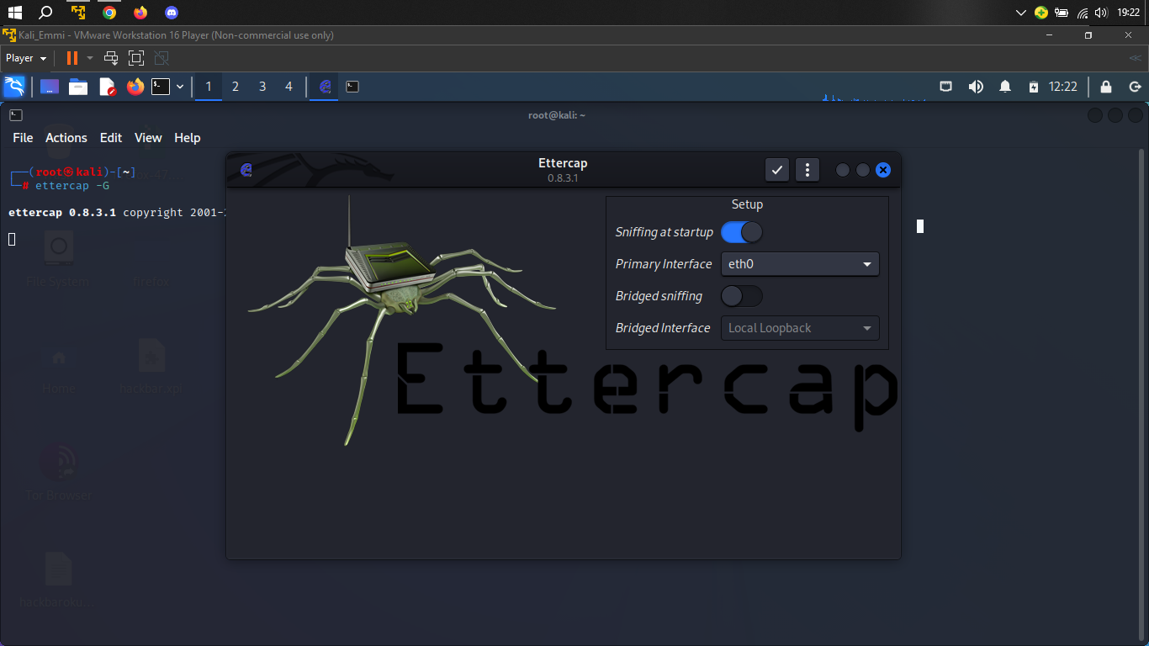Open the terminal emulator from Kali panel
Screen dimensions: 1149x646
tap(161, 87)
